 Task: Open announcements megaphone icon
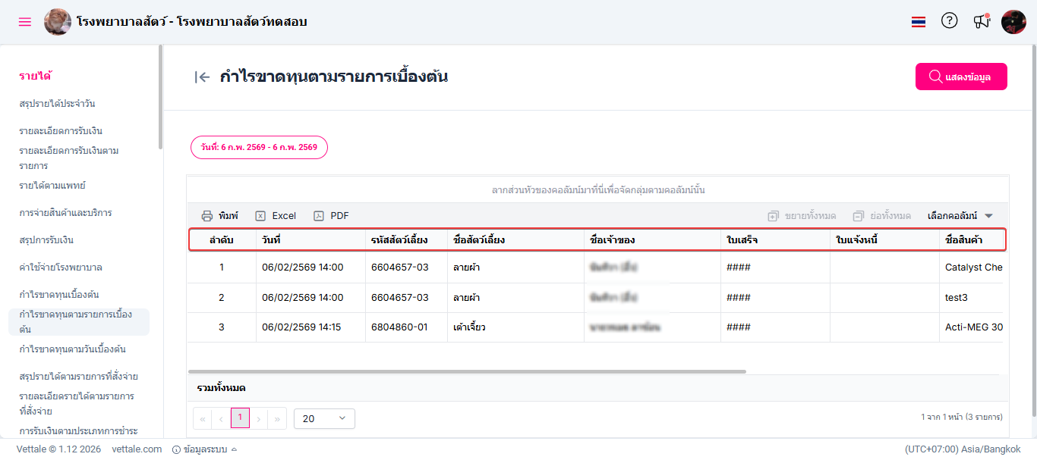click(982, 21)
